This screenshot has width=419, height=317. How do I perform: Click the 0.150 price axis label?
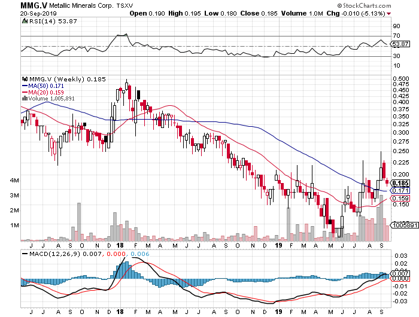(401, 205)
